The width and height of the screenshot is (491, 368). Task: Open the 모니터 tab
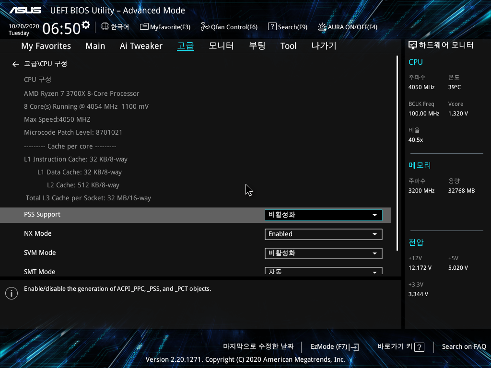[x=221, y=46]
